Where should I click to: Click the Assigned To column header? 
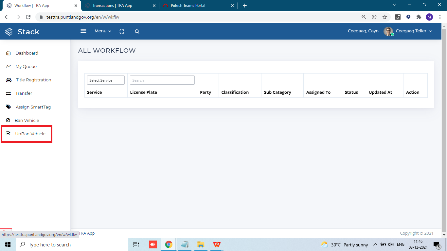click(318, 92)
